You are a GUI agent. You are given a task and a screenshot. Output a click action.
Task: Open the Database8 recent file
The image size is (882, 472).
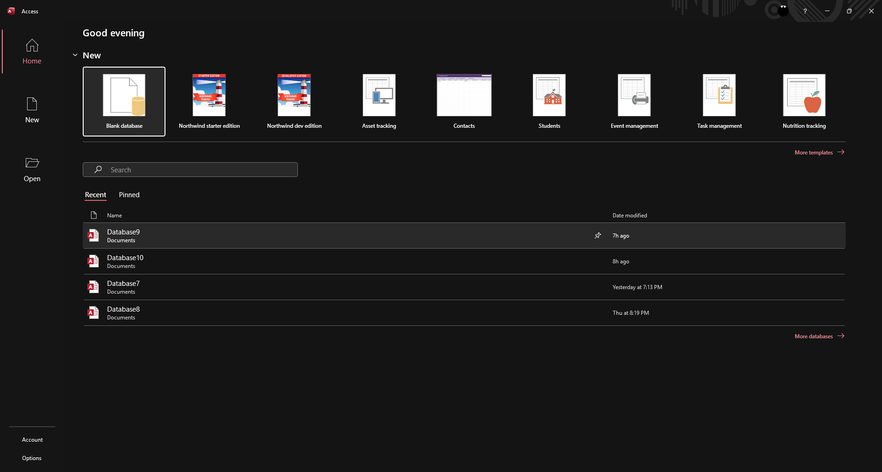(464, 313)
